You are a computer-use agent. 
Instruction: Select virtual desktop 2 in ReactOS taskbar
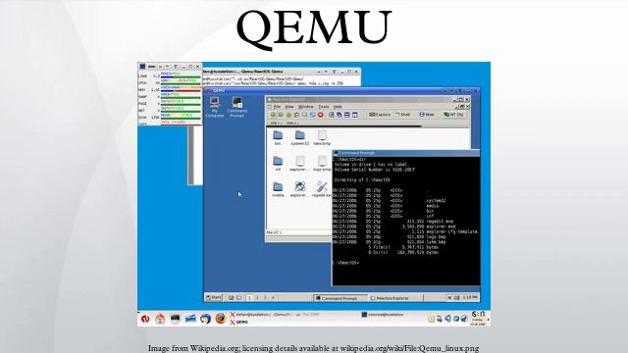pyautogui.click(x=257, y=298)
